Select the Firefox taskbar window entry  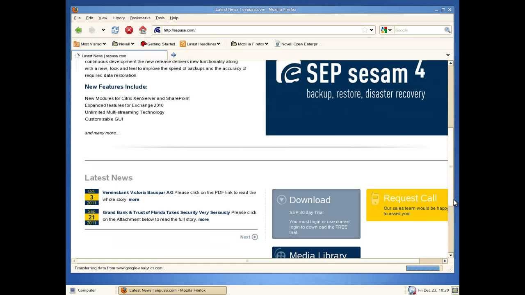click(x=172, y=290)
